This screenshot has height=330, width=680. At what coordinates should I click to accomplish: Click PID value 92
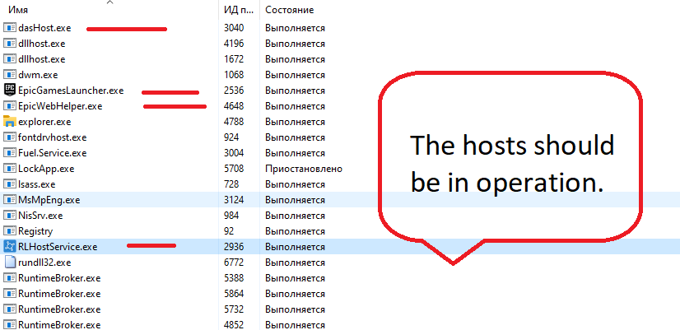(x=229, y=231)
